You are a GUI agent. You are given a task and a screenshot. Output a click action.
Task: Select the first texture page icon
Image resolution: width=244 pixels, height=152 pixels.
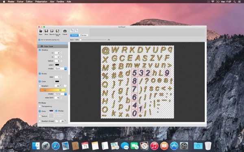[72, 30]
